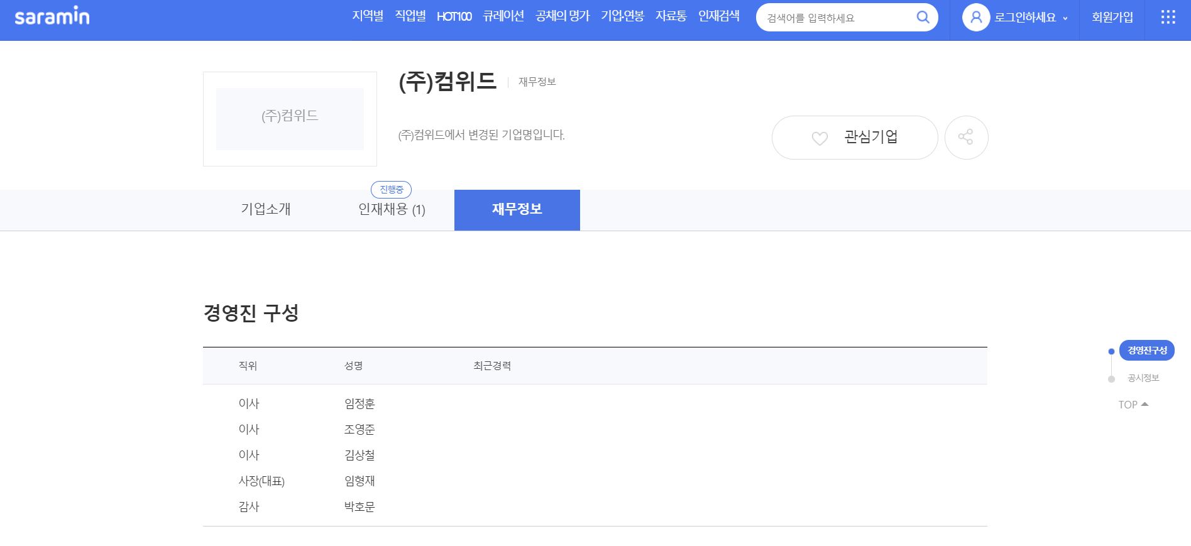Add company via 관심기업 button
The height and width of the screenshot is (546, 1191).
[855, 137]
